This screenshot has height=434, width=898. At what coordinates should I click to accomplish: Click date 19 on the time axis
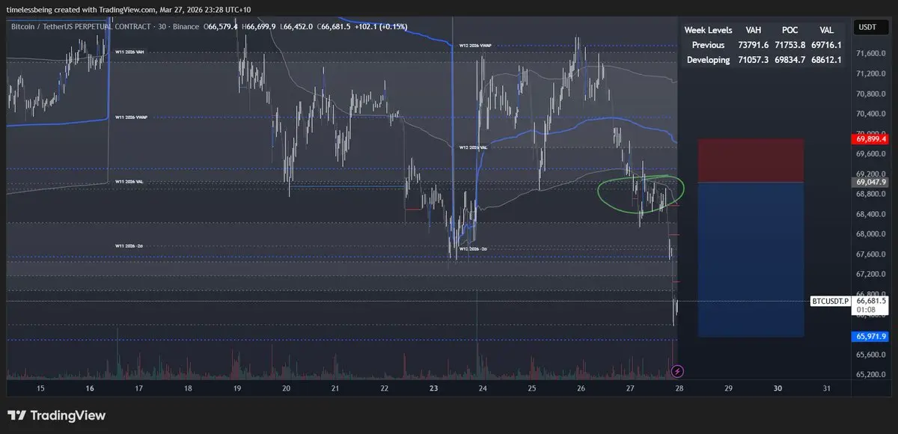(237, 388)
